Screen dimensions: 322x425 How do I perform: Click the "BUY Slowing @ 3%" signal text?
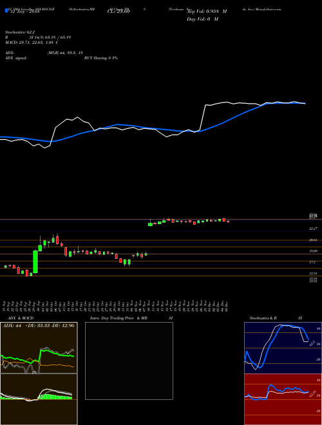(101, 58)
